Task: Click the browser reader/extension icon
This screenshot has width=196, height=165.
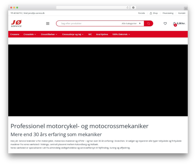Action: (133, 7)
